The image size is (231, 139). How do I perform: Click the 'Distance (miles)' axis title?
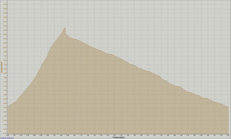pos(119,137)
